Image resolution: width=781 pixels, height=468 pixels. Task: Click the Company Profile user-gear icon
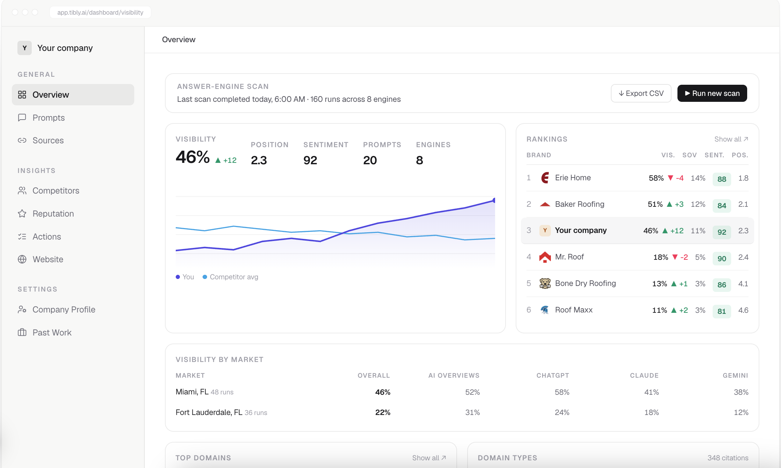click(x=22, y=309)
